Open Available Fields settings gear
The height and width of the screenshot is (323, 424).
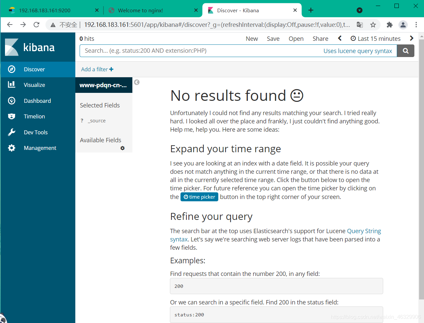click(122, 148)
